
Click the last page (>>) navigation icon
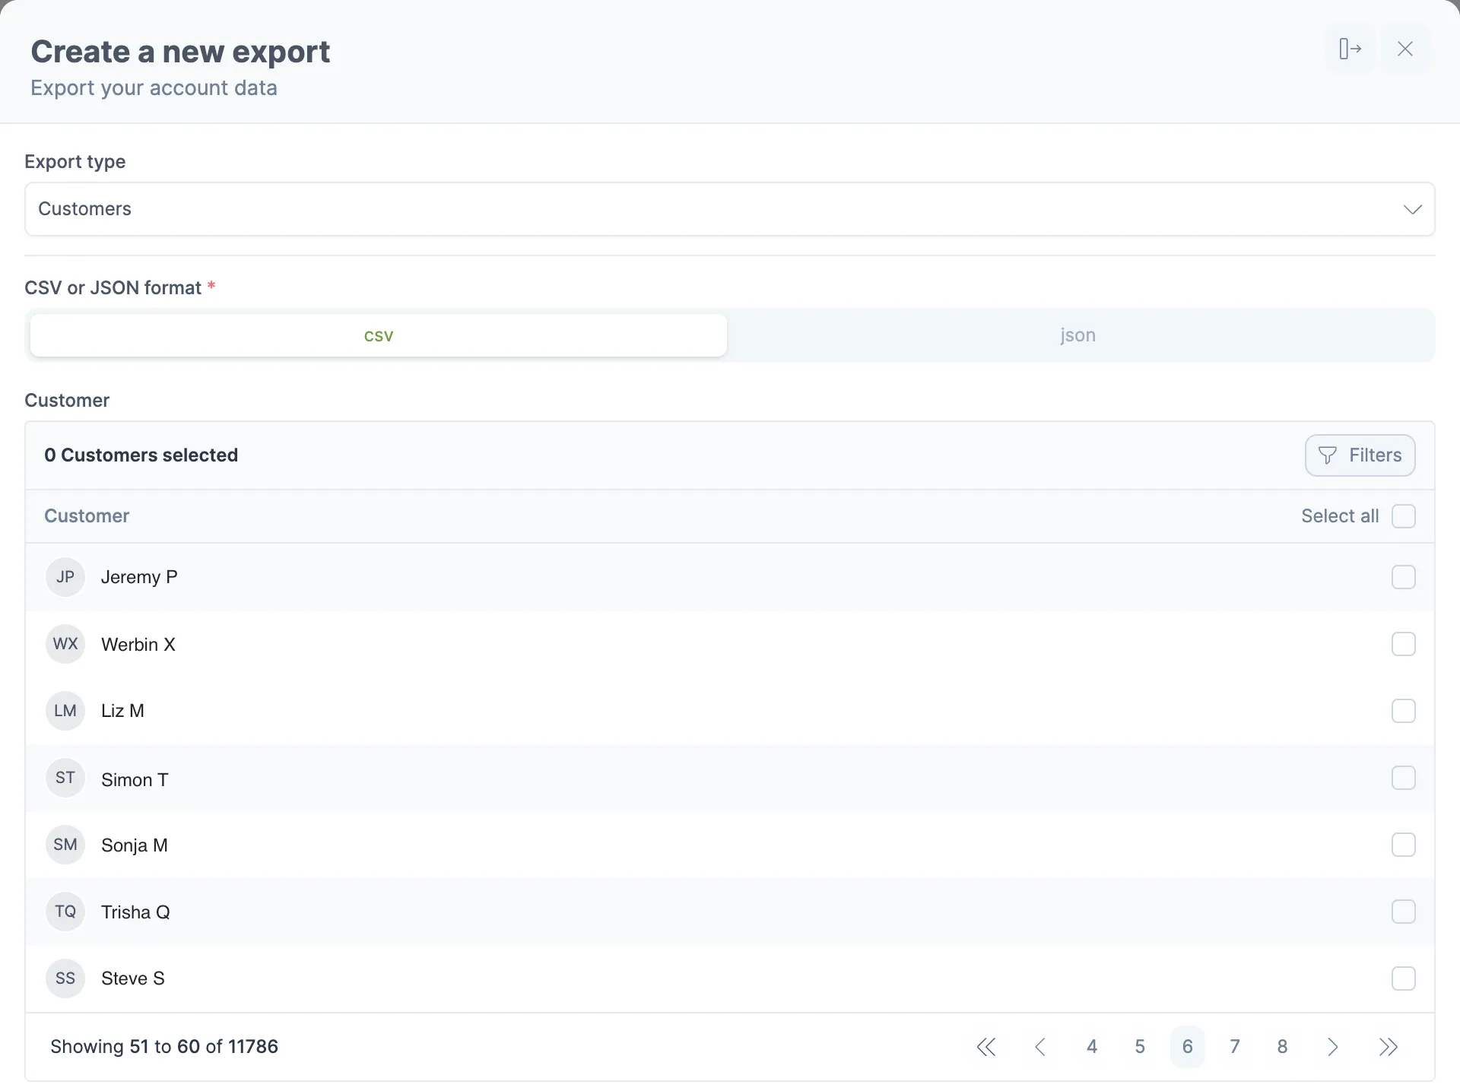pyautogui.click(x=1390, y=1046)
